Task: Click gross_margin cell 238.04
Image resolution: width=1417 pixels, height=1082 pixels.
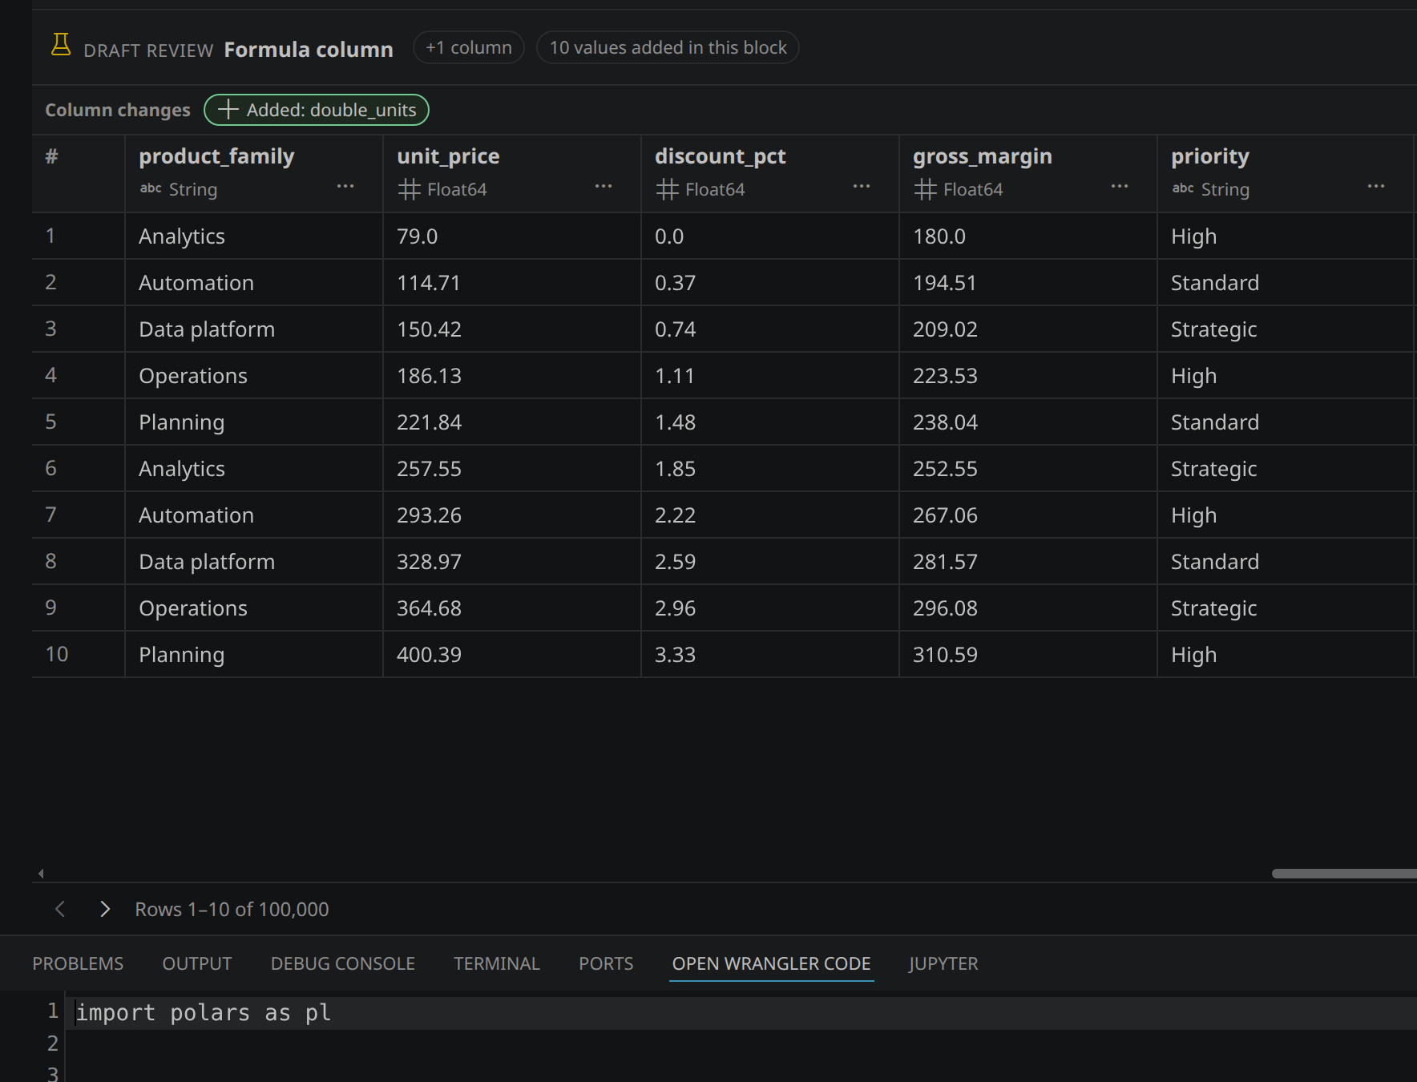Action: pyautogui.click(x=1028, y=422)
